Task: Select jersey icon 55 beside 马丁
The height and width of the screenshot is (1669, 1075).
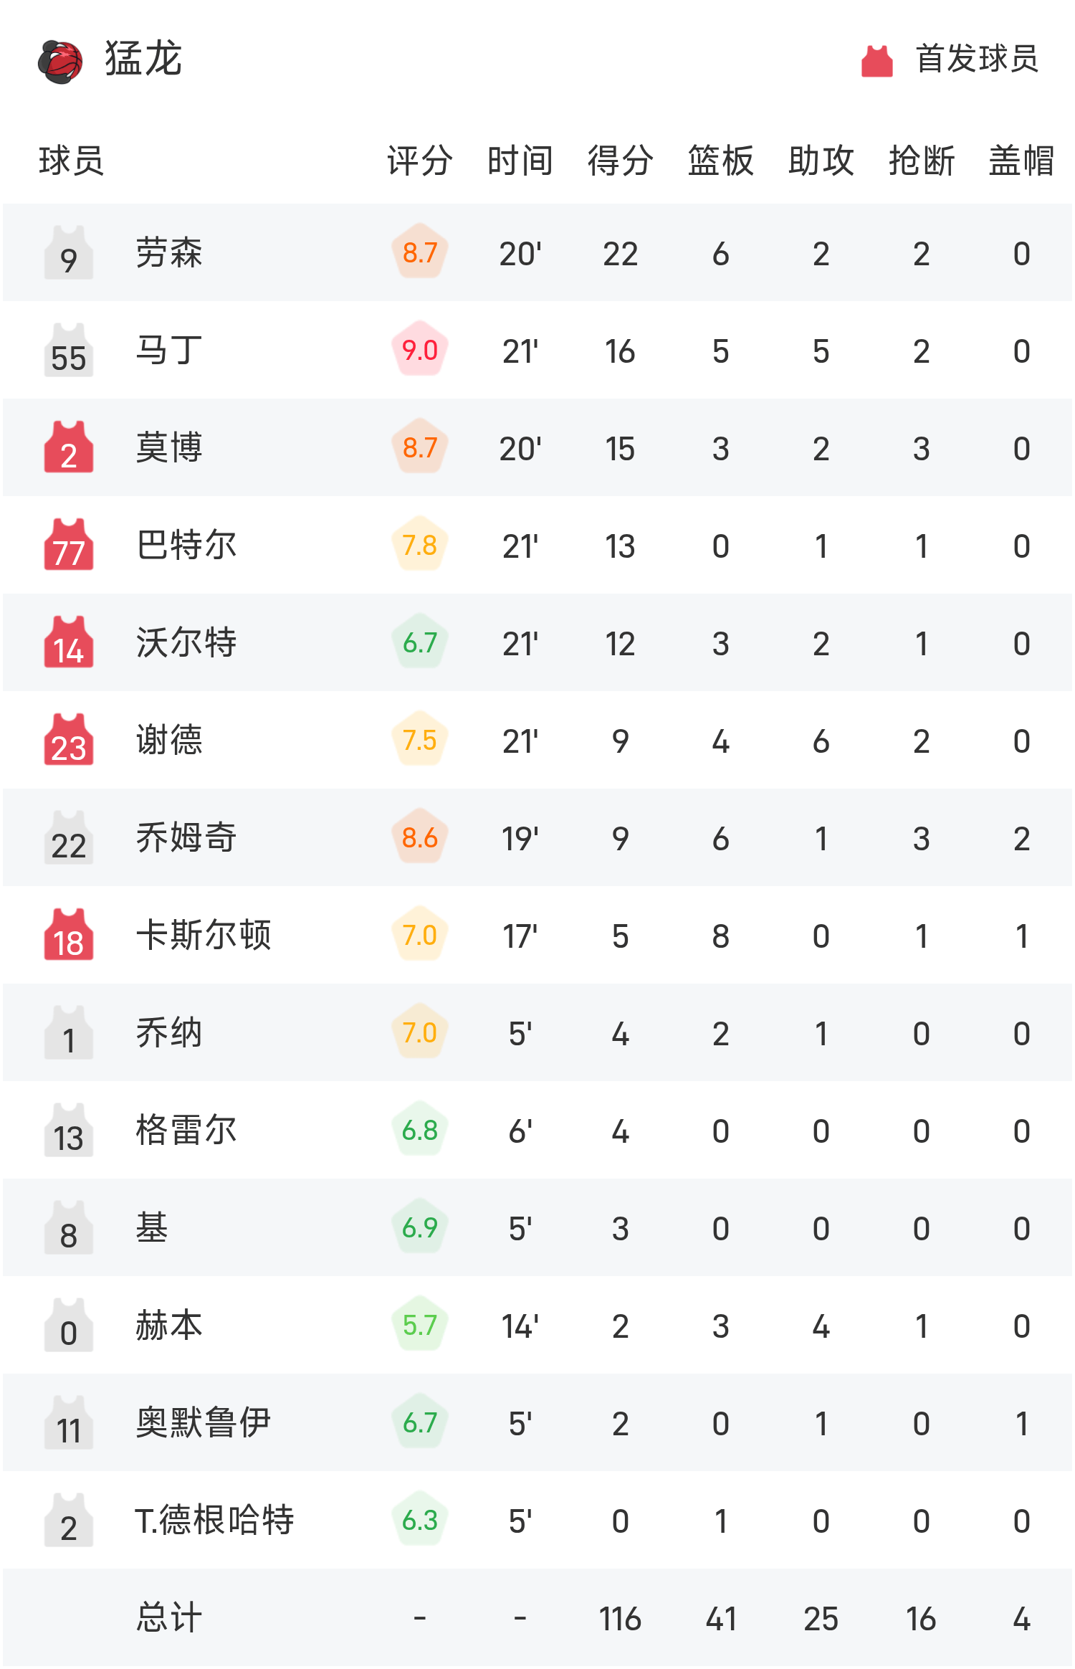Action: tap(69, 350)
